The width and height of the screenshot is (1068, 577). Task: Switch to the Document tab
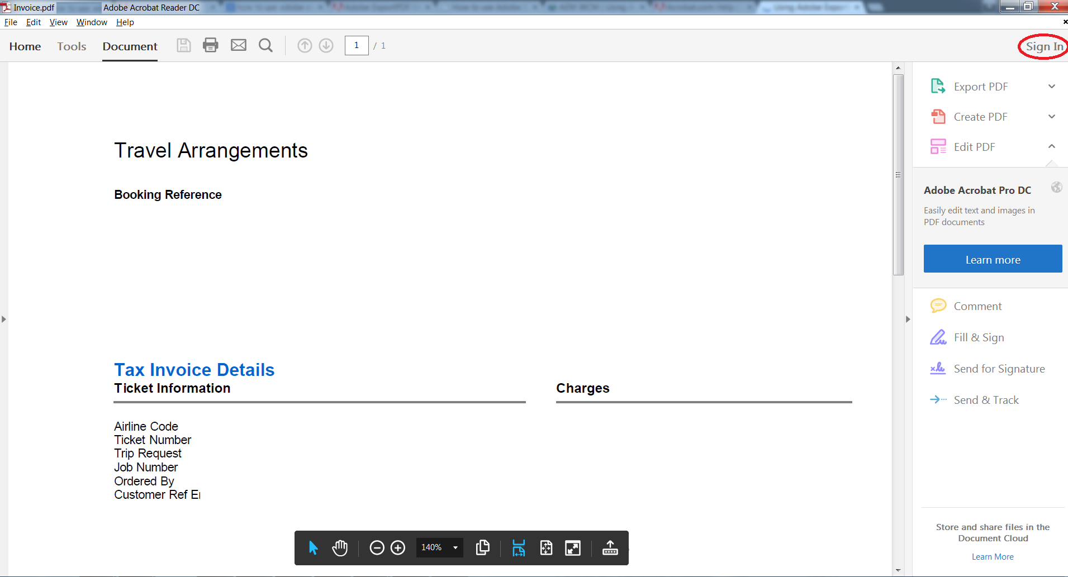130,46
